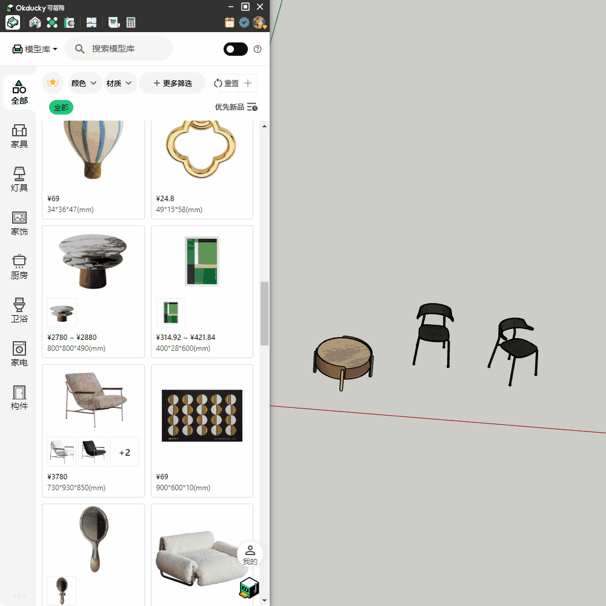
Task: Open the user avatar profile icon
Action: pyautogui.click(x=259, y=22)
